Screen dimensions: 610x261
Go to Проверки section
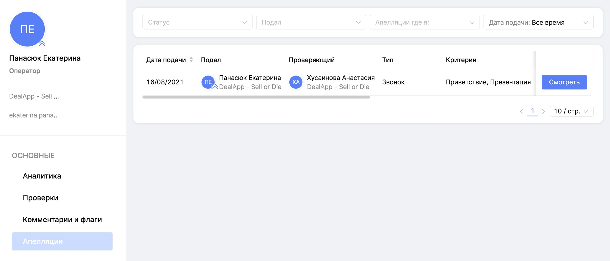[41, 198]
